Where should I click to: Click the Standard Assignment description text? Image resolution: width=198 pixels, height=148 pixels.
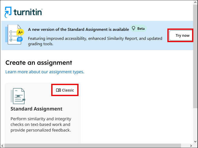41,124
